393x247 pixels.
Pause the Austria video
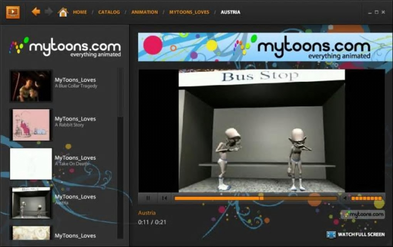[x=148, y=198]
